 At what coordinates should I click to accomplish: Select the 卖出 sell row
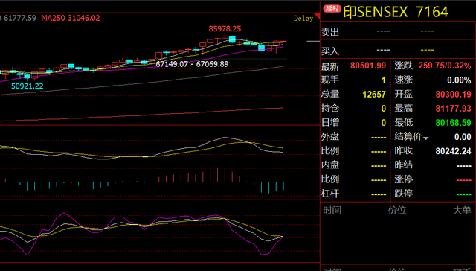click(398, 31)
